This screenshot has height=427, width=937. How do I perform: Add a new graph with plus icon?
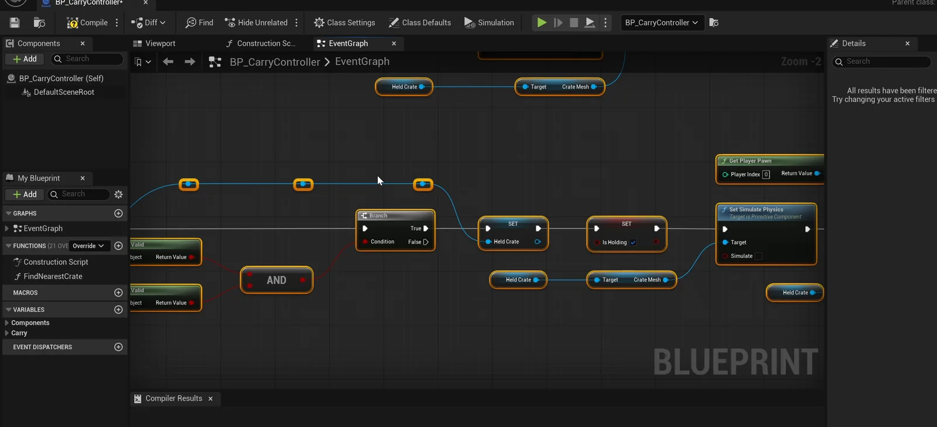pyautogui.click(x=118, y=214)
